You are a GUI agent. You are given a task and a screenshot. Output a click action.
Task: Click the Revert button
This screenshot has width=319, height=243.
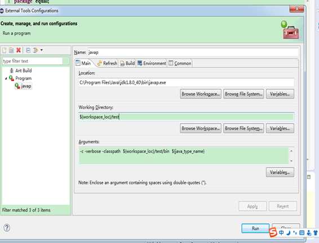point(283,206)
